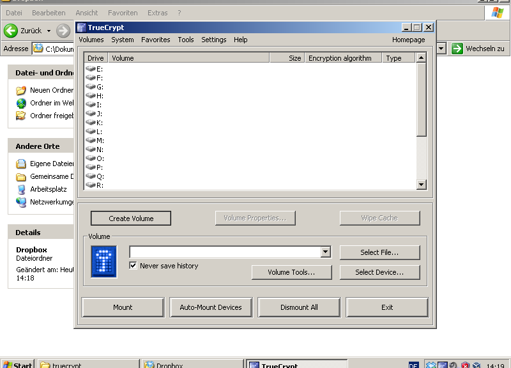Open Explorer's Datei menu

pyautogui.click(x=14, y=13)
